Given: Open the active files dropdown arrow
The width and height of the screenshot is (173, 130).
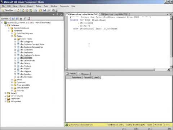Looking at the screenshot, I should point(168,14).
